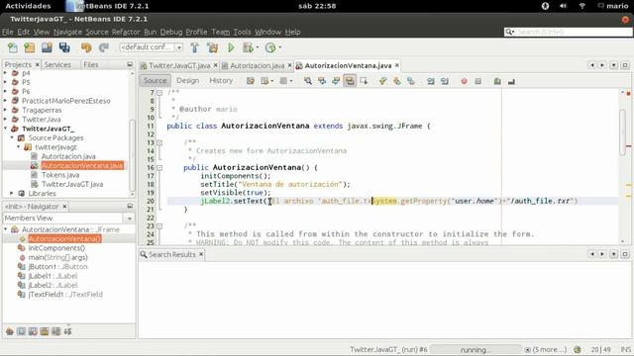Open the mario user menu
634x356 pixels.
click(x=613, y=6)
